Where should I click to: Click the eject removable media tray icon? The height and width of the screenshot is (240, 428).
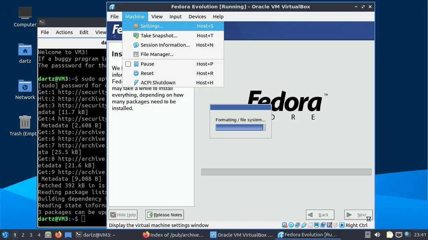tap(367, 235)
